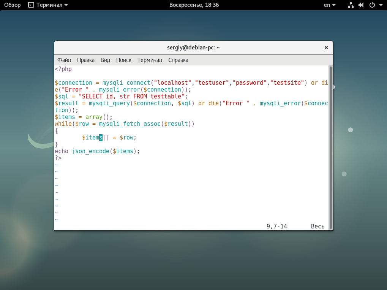Open the clock showing Воскресенье, 18:36
This screenshot has height=290, width=387.
click(194, 5)
